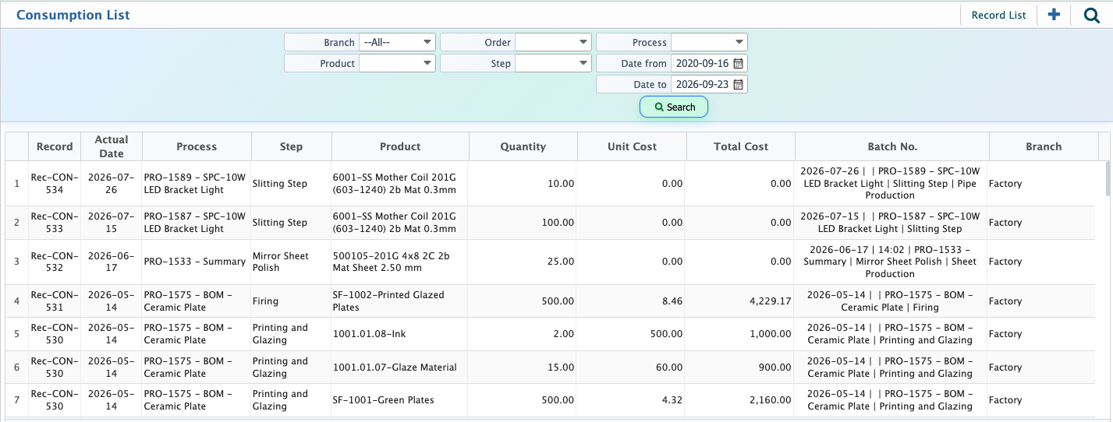Click product SF-1002-Printed Glazed Plates
1113x422 pixels.
point(388,301)
